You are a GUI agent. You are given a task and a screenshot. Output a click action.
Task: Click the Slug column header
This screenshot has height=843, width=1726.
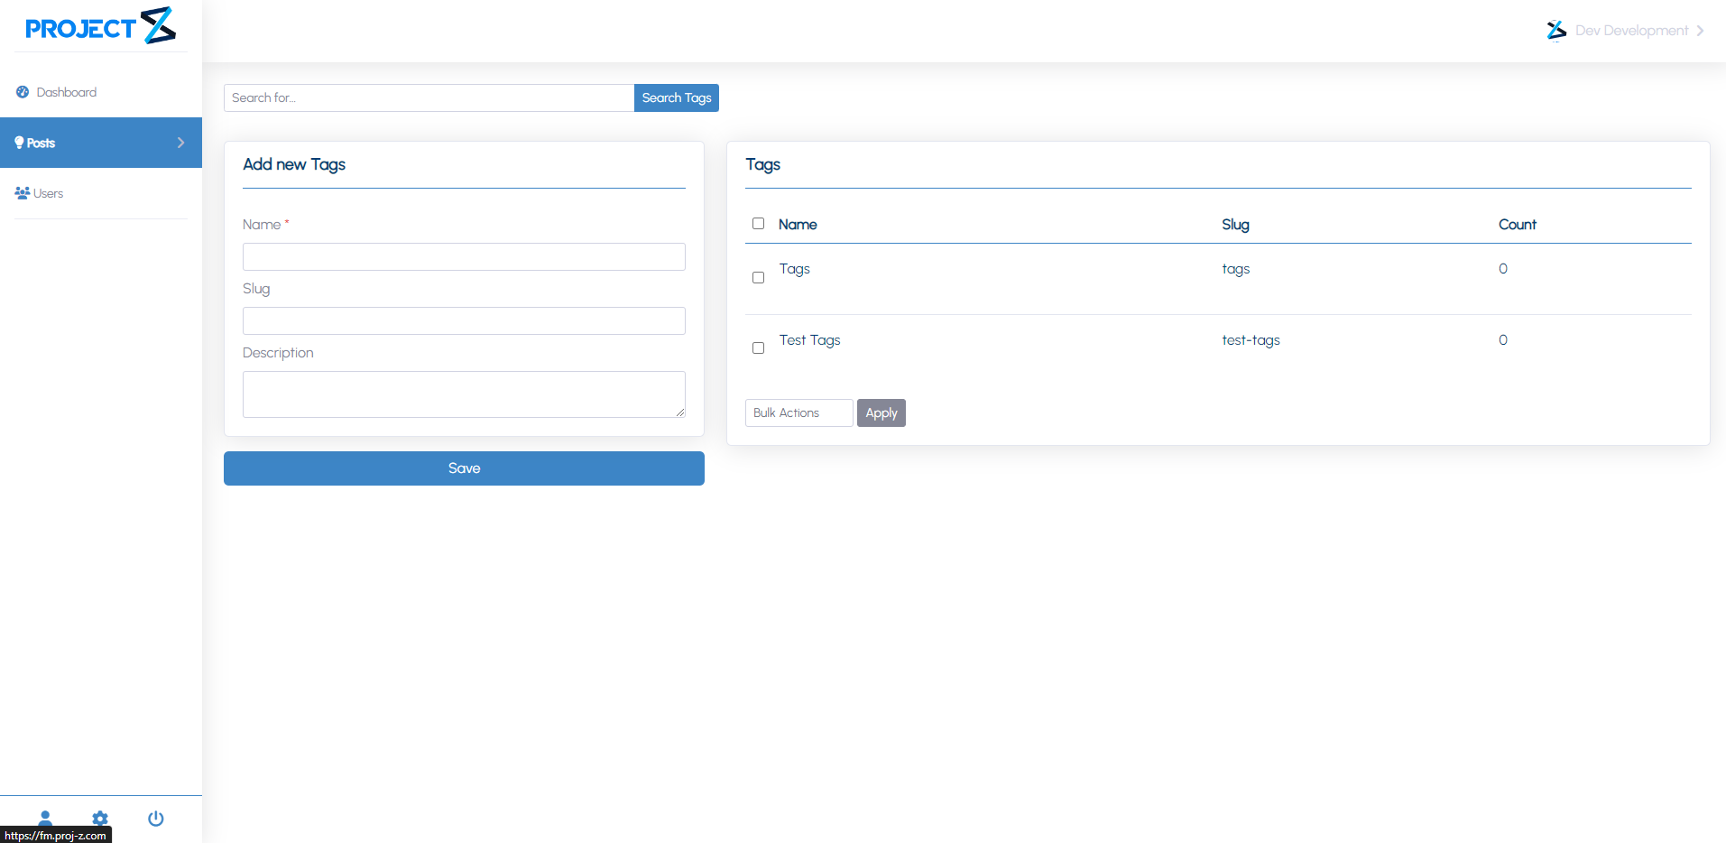1235,224
